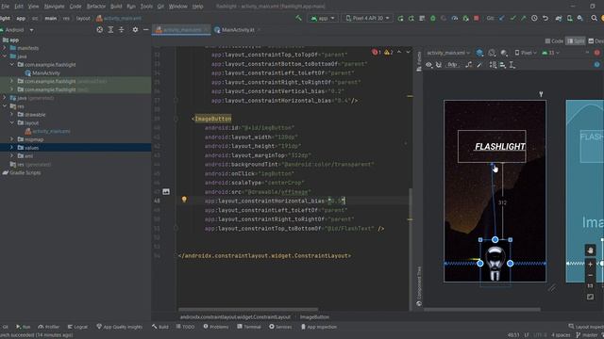
Task: Open the 8dp default margins dropdown
Action: pyautogui.click(x=453, y=65)
